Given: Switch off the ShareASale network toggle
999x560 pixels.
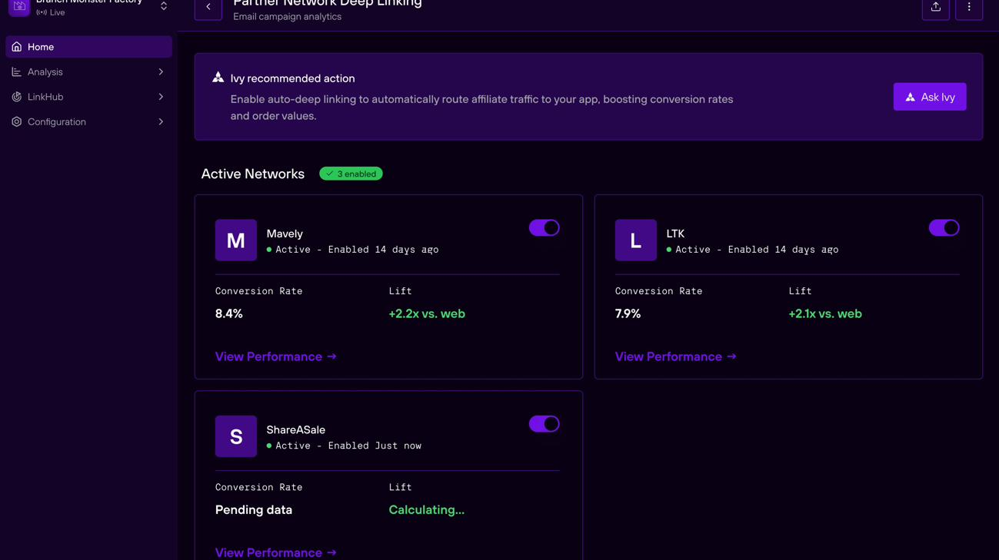Looking at the screenshot, I should 544,424.
